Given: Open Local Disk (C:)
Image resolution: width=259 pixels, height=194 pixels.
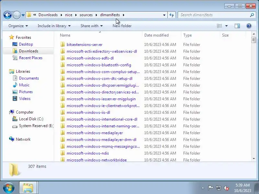Looking at the screenshot, I should (31, 119).
